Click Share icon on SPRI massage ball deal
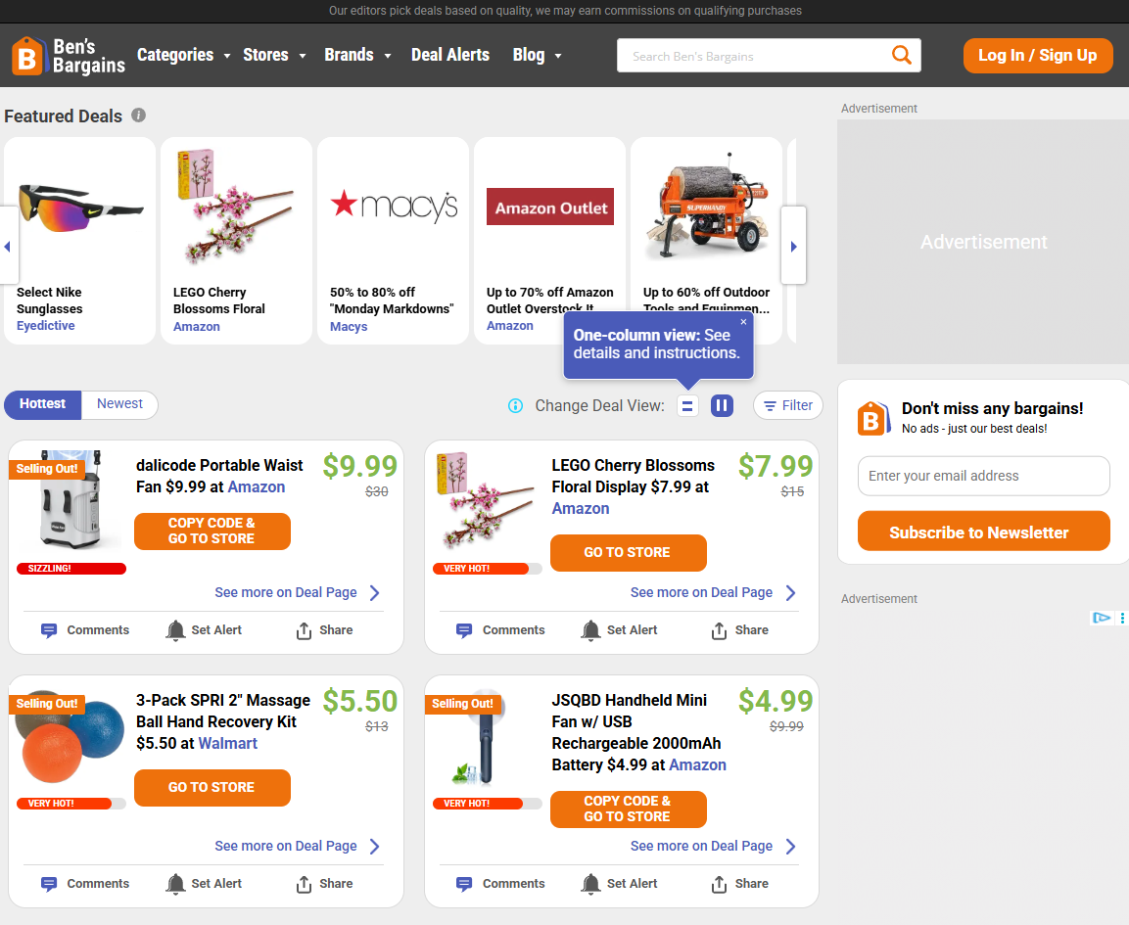The height and width of the screenshot is (925, 1129). pos(304,884)
